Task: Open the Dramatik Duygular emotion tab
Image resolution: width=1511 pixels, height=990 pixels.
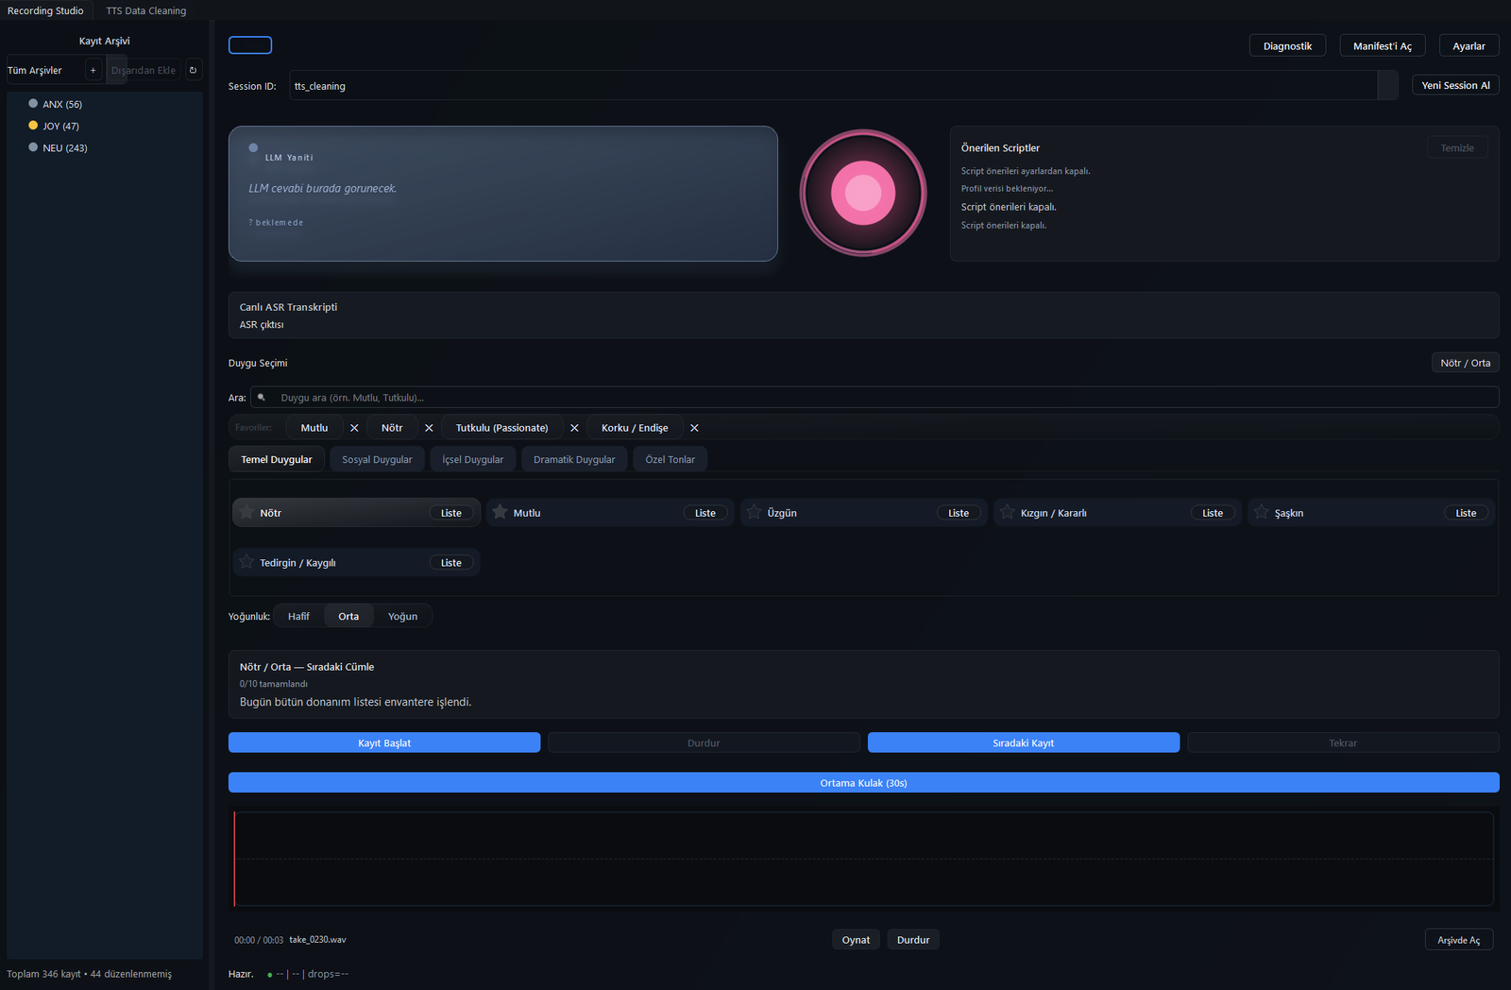Action: click(x=573, y=459)
